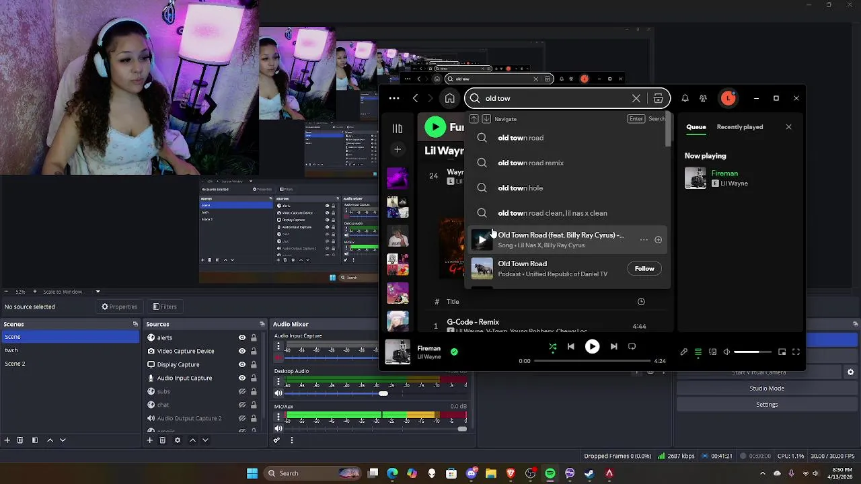
Task: Open lyrics microphone icon in Spotify
Action: click(684, 352)
